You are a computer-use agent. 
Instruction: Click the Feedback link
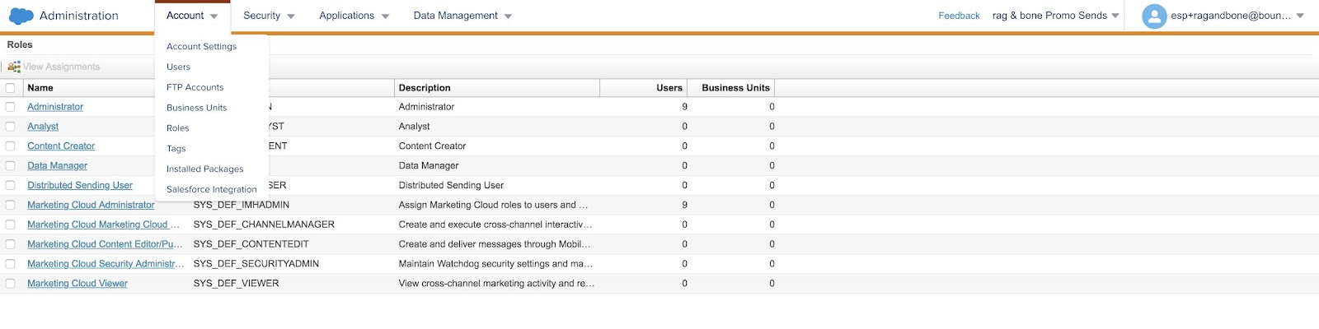coord(959,16)
